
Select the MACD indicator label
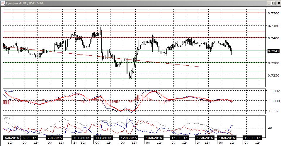point(8,91)
